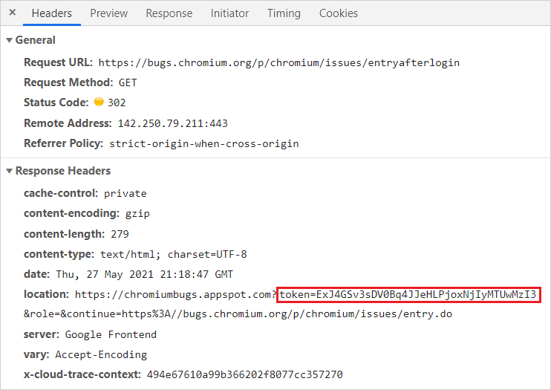551x390 pixels.
Task: Collapse the Response Headers section
Action: pos(10,171)
